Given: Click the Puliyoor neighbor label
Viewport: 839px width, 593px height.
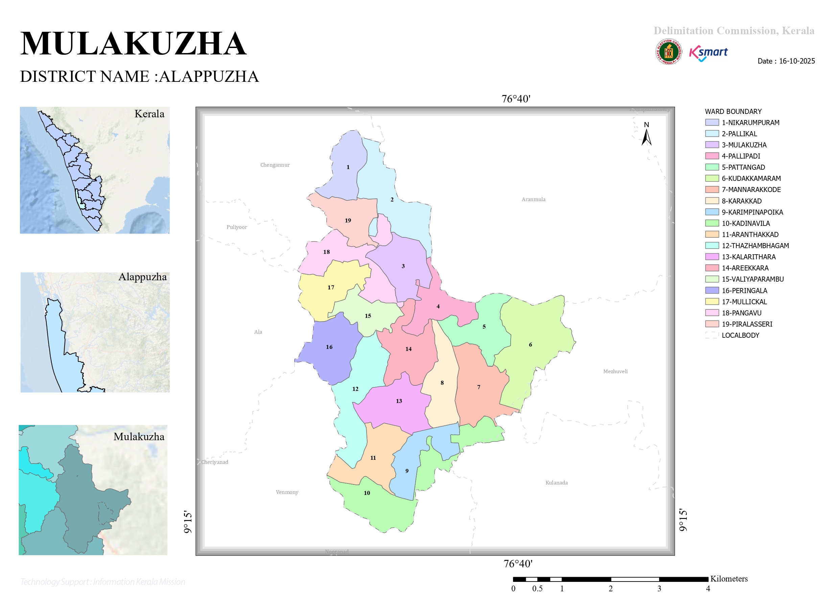Looking at the screenshot, I should coord(236,227).
